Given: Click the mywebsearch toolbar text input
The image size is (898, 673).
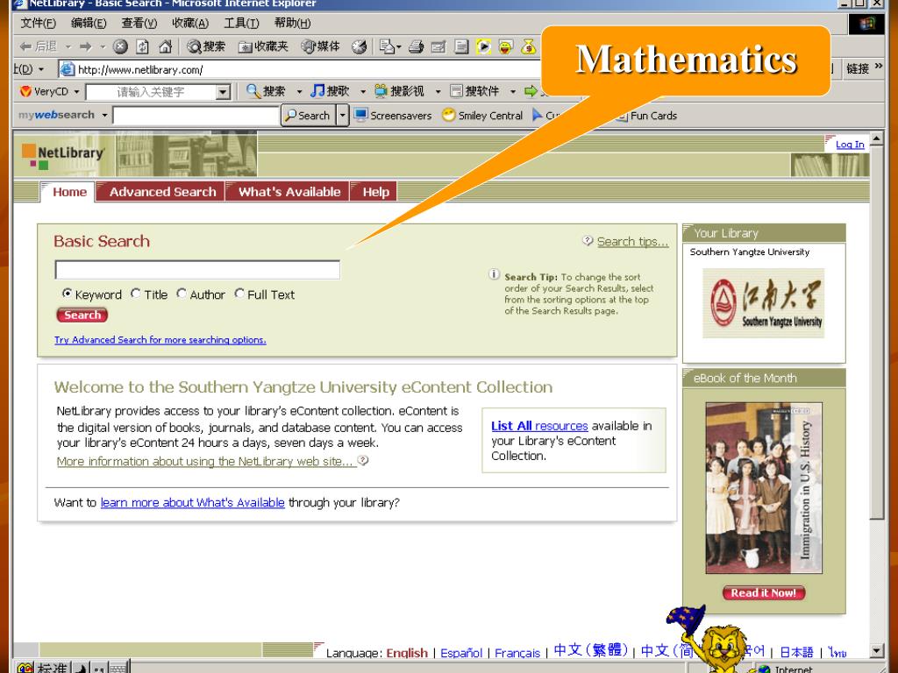Looking at the screenshot, I should [x=196, y=116].
